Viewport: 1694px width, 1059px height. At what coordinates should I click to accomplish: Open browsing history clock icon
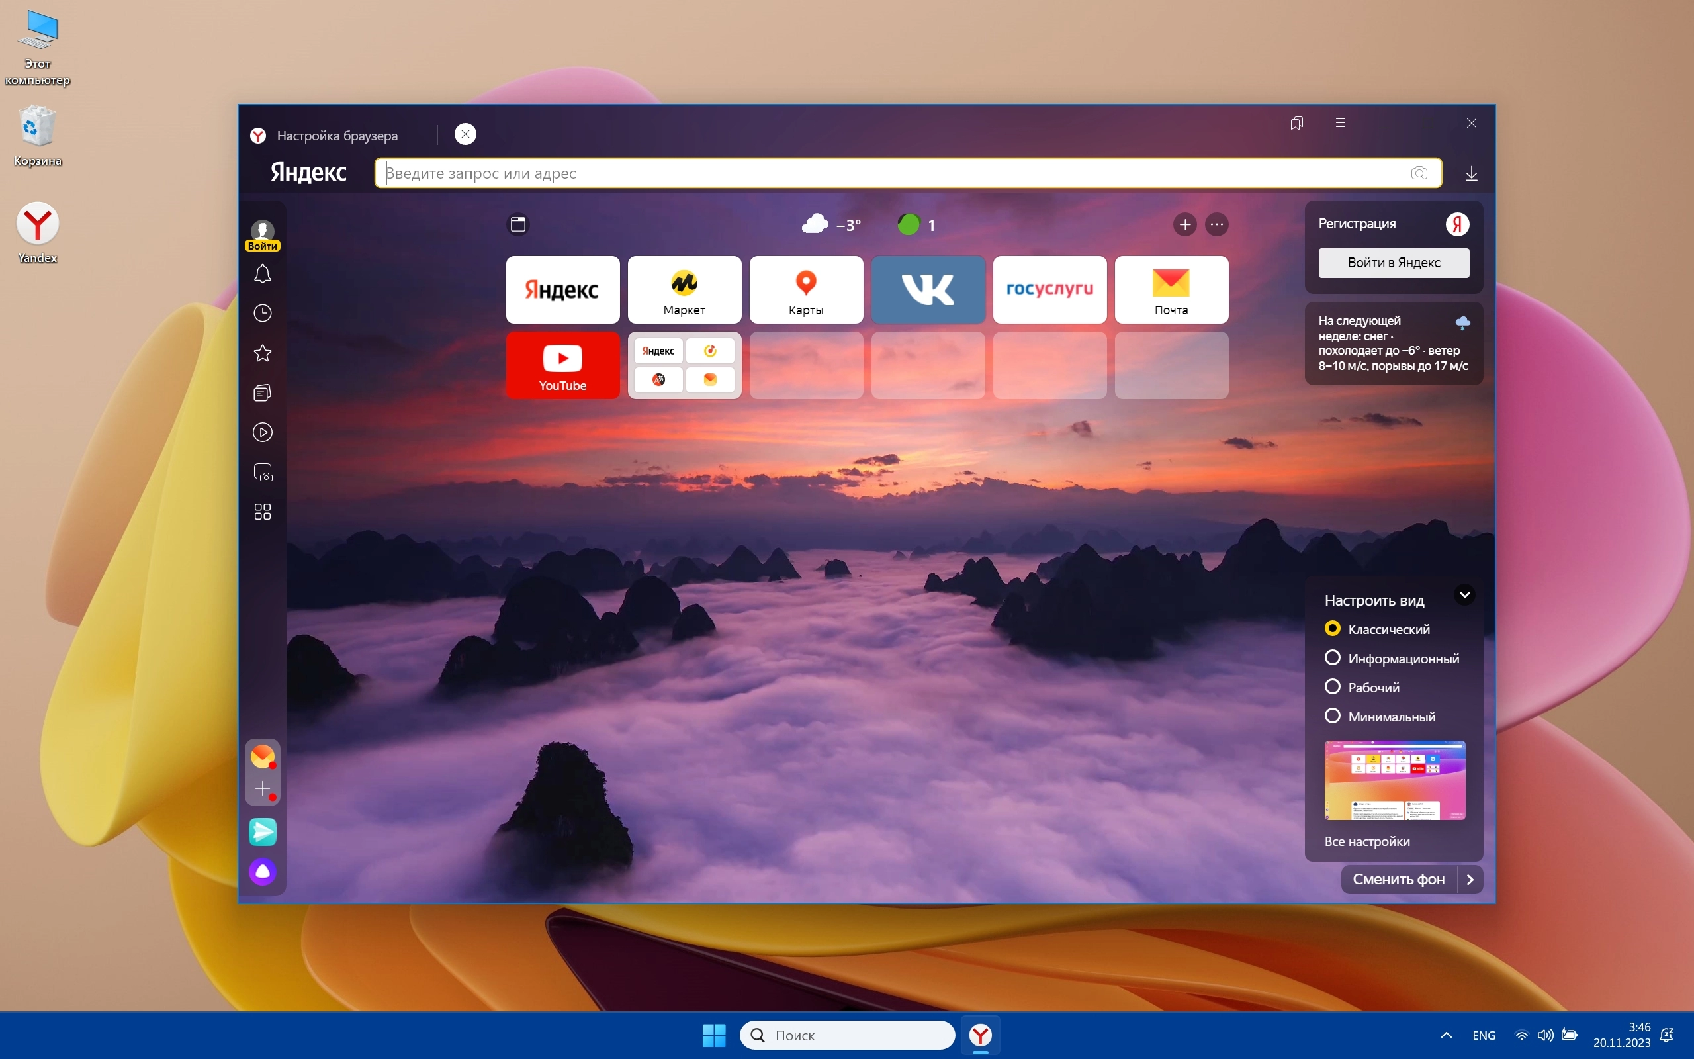point(263,313)
